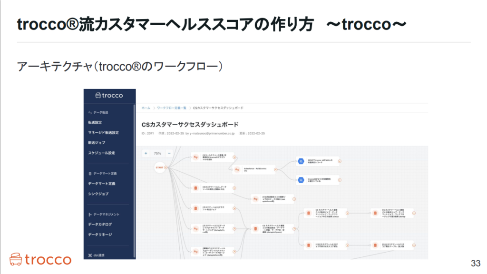The height and width of the screenshot is (274, 487).
Task: Select the Salesforce - PaidContracts node label
Action: pos(255,170)
